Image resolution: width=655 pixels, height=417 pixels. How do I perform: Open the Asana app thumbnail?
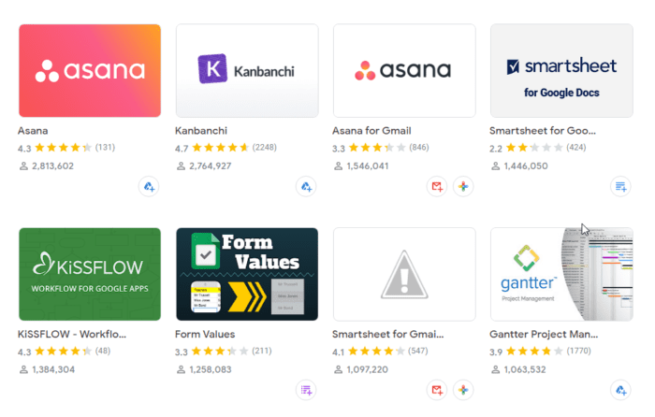(90, 70)
